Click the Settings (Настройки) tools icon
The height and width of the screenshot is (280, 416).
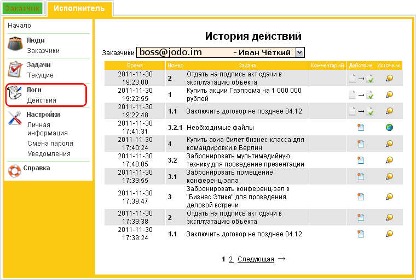coord(15,119)
